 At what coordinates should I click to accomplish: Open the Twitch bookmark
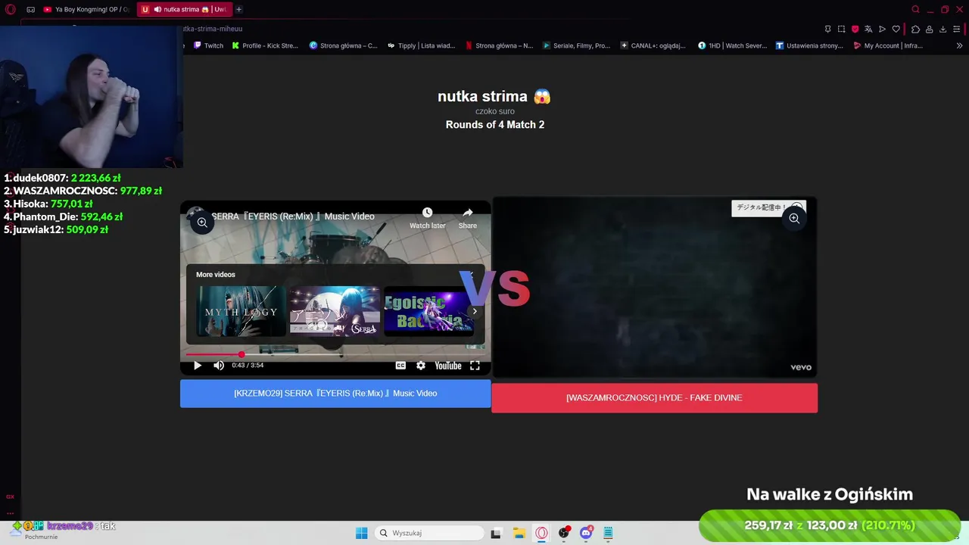(x=209, y=45)
